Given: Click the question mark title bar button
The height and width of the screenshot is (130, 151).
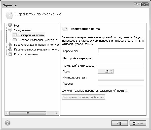Looking at the screenshot, I should (137, 5).
